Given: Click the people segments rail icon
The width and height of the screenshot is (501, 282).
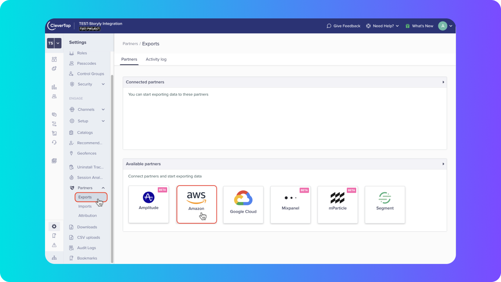Looking at the screenshot, I should [x=54, y=96].
